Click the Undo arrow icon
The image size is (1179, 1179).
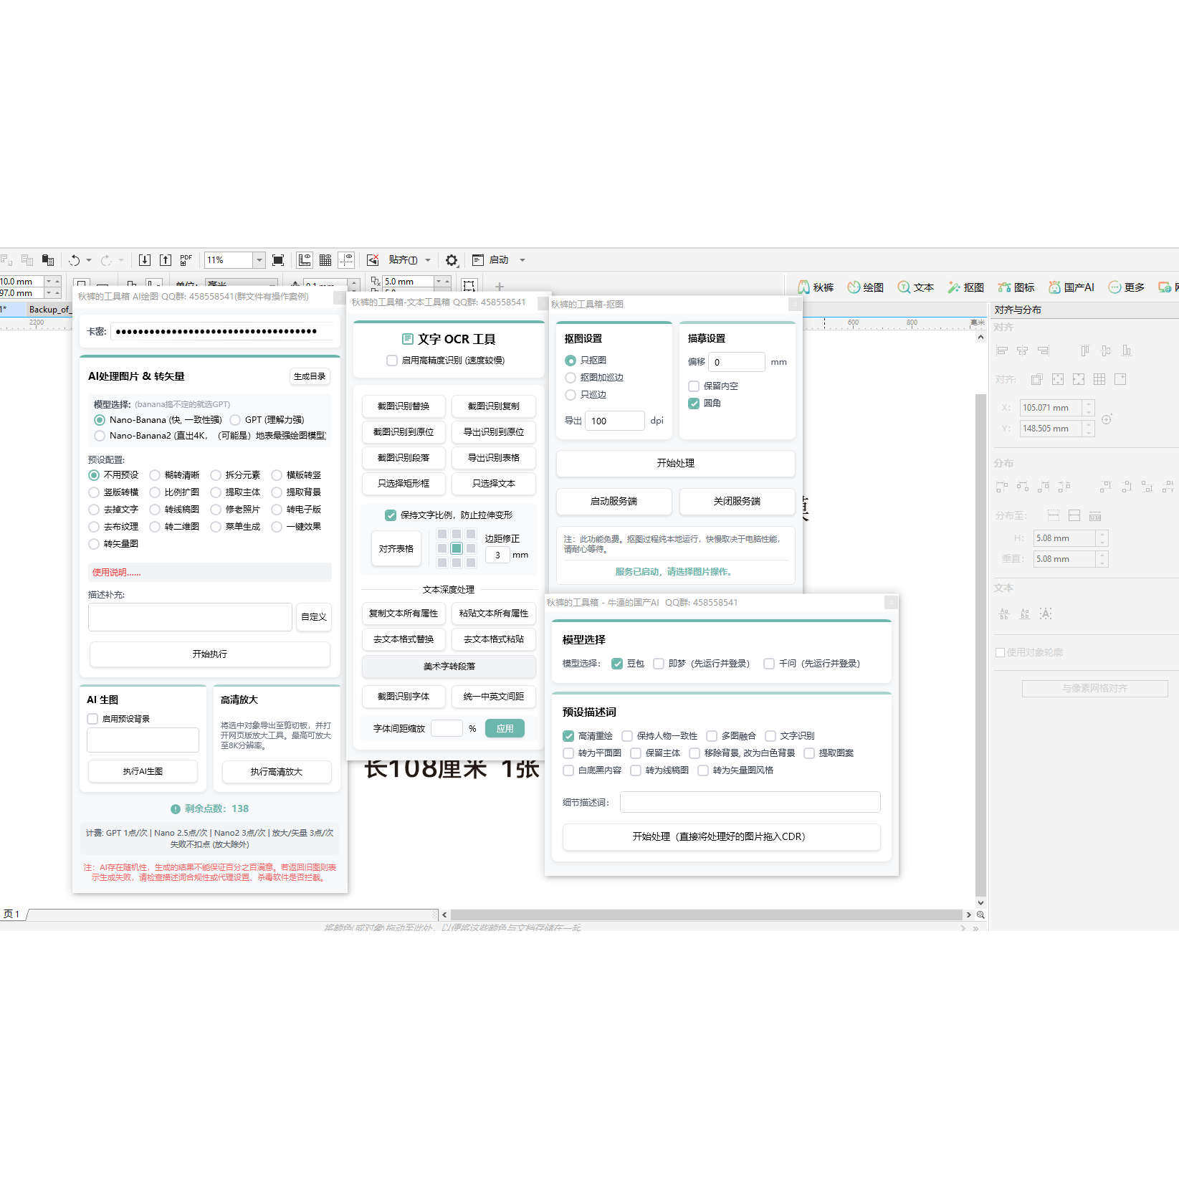pyautogui.click(x=74, y=260)
